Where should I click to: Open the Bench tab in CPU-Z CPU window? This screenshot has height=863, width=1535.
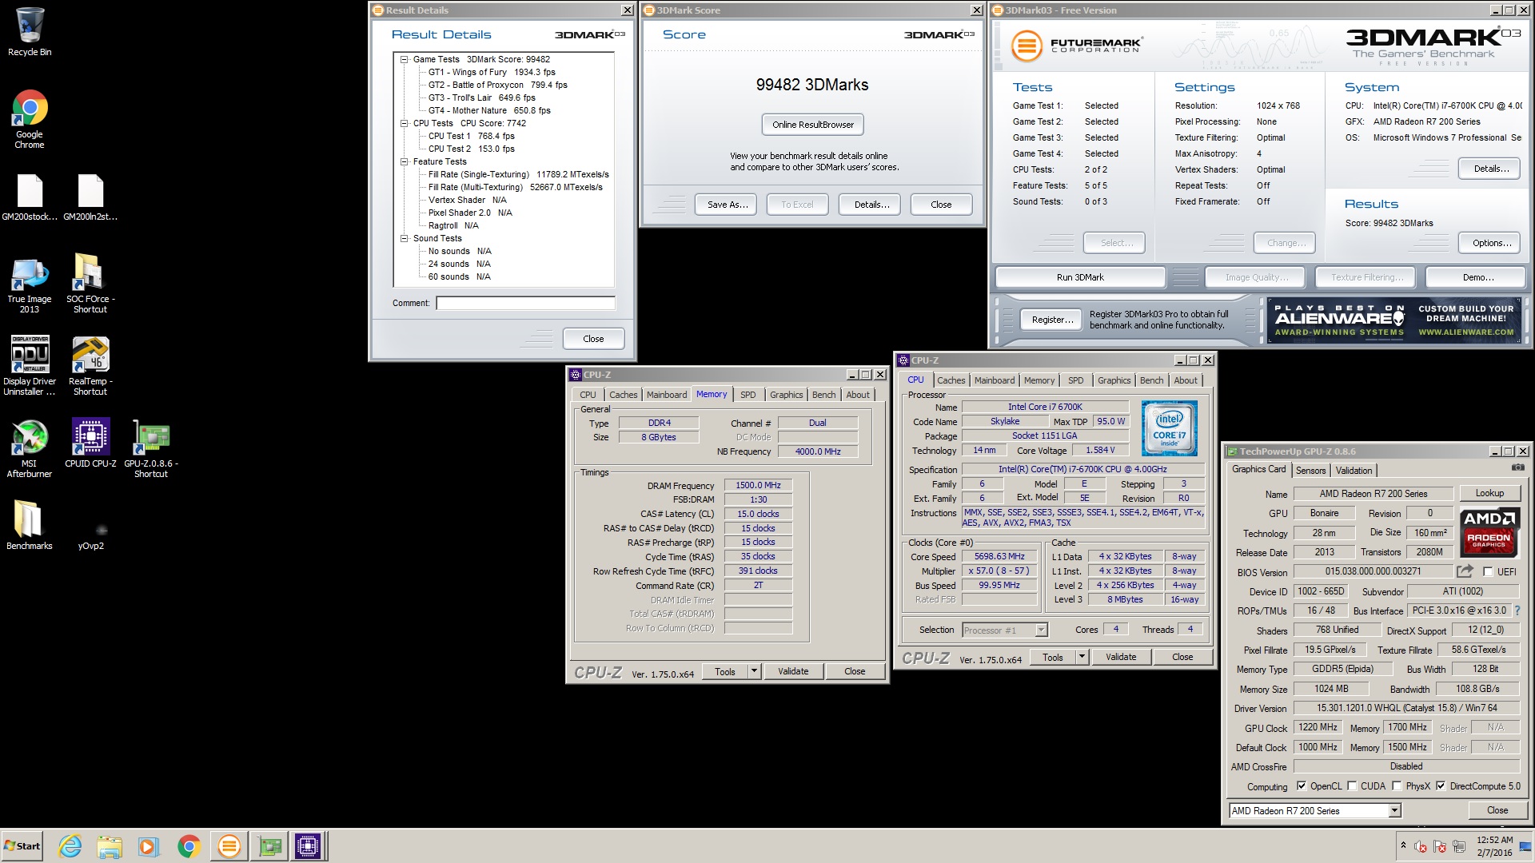point(1151,380)
